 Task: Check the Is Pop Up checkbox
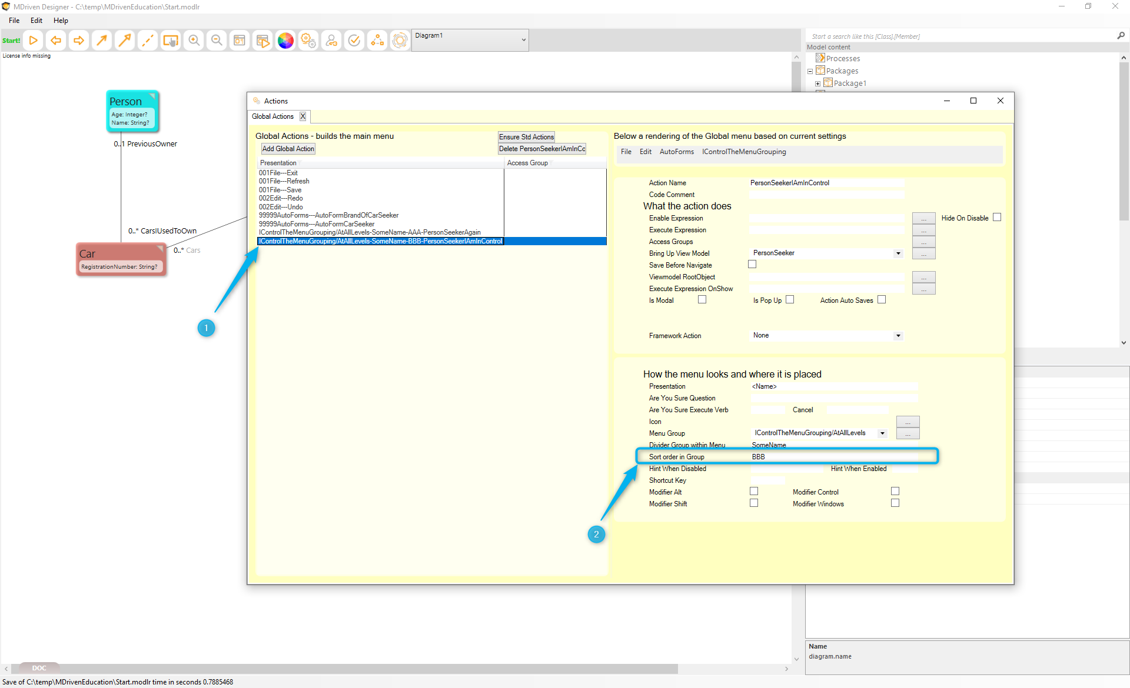(790, 300)
